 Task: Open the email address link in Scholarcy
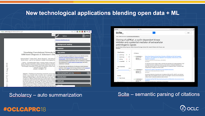62,40
